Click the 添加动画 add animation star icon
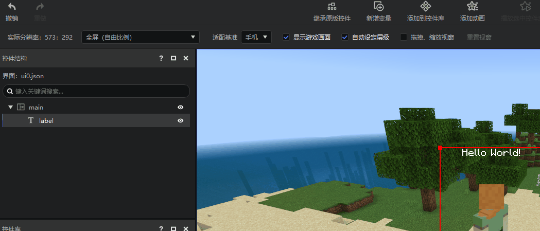Image resolution: width=540 pixels, height=231 pixels. pos(473,6)
